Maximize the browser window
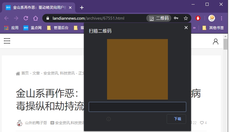The height and width of the screenshot is (132, 229). 207,4
